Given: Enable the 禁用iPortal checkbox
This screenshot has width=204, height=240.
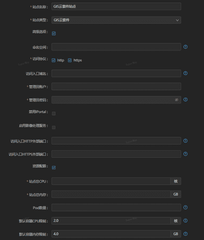Looking at the screenshot, I should pyautogui.click(x=54, y=114).
